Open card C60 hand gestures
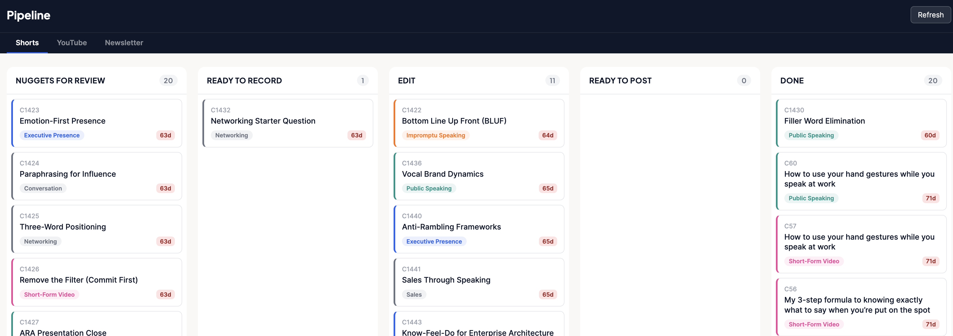 click(861, 181)
